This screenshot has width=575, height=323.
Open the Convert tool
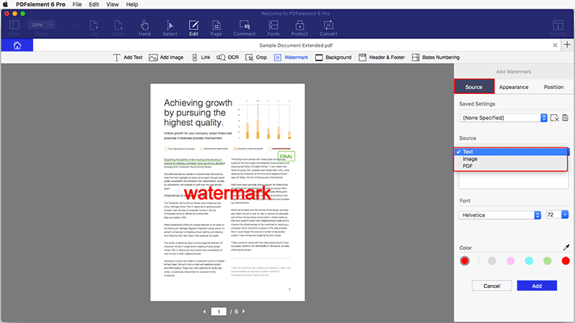pos(328,28)
